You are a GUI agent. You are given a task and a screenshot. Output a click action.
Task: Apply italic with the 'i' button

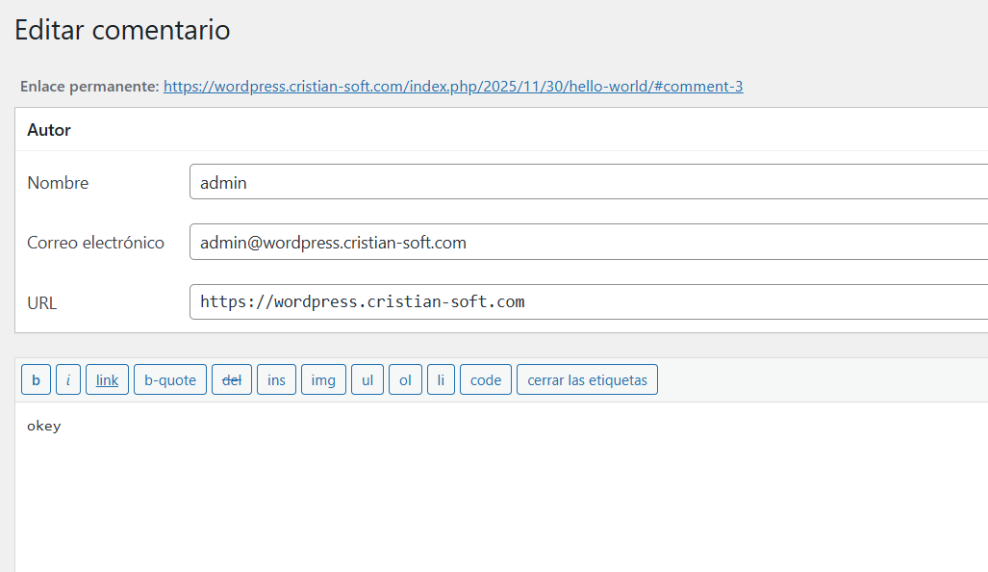[67, 379]
